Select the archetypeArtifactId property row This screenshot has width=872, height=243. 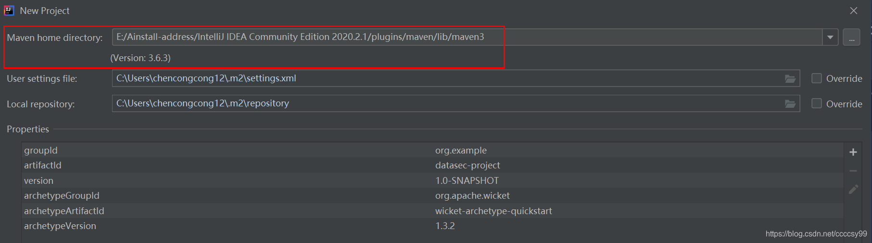(x=433, y=211)
